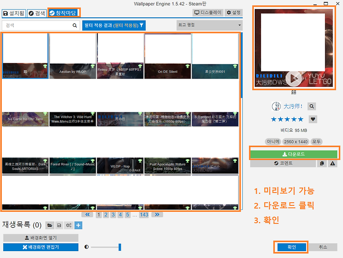Play the wallpaper preview video

pos(293,79)
